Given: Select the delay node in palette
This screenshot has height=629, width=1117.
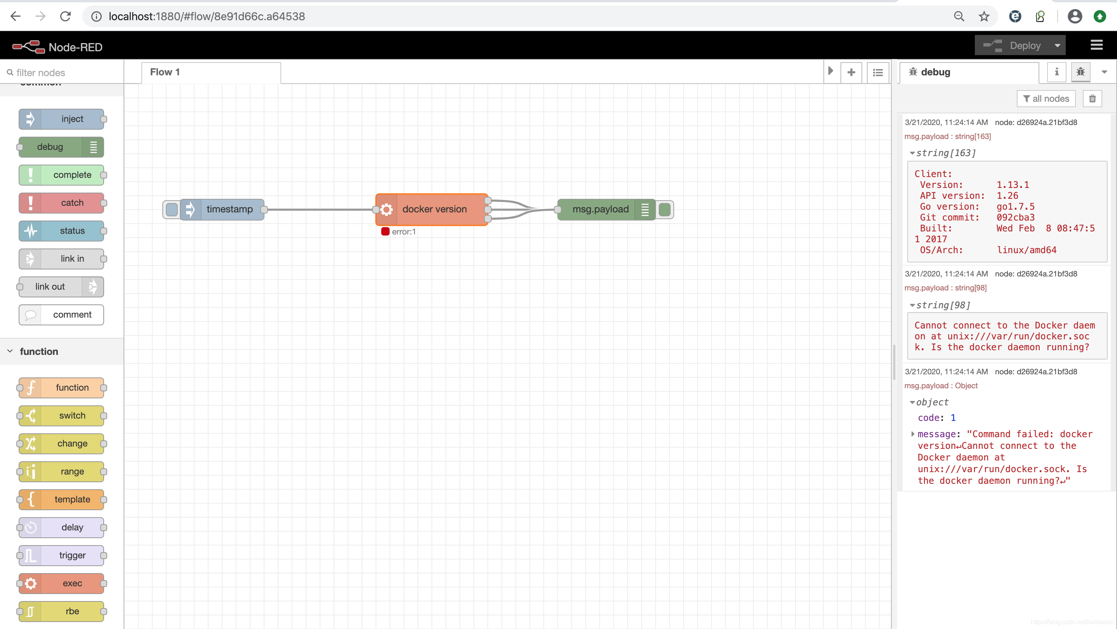Looking at the screenshot, I should pos(62,528).
